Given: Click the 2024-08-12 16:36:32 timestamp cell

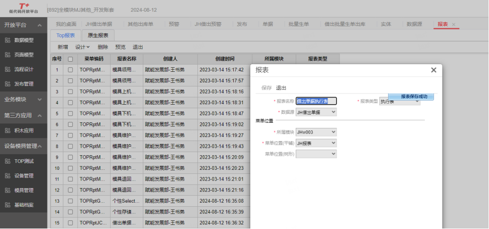Looking at the screenshot, I should 225,223.
